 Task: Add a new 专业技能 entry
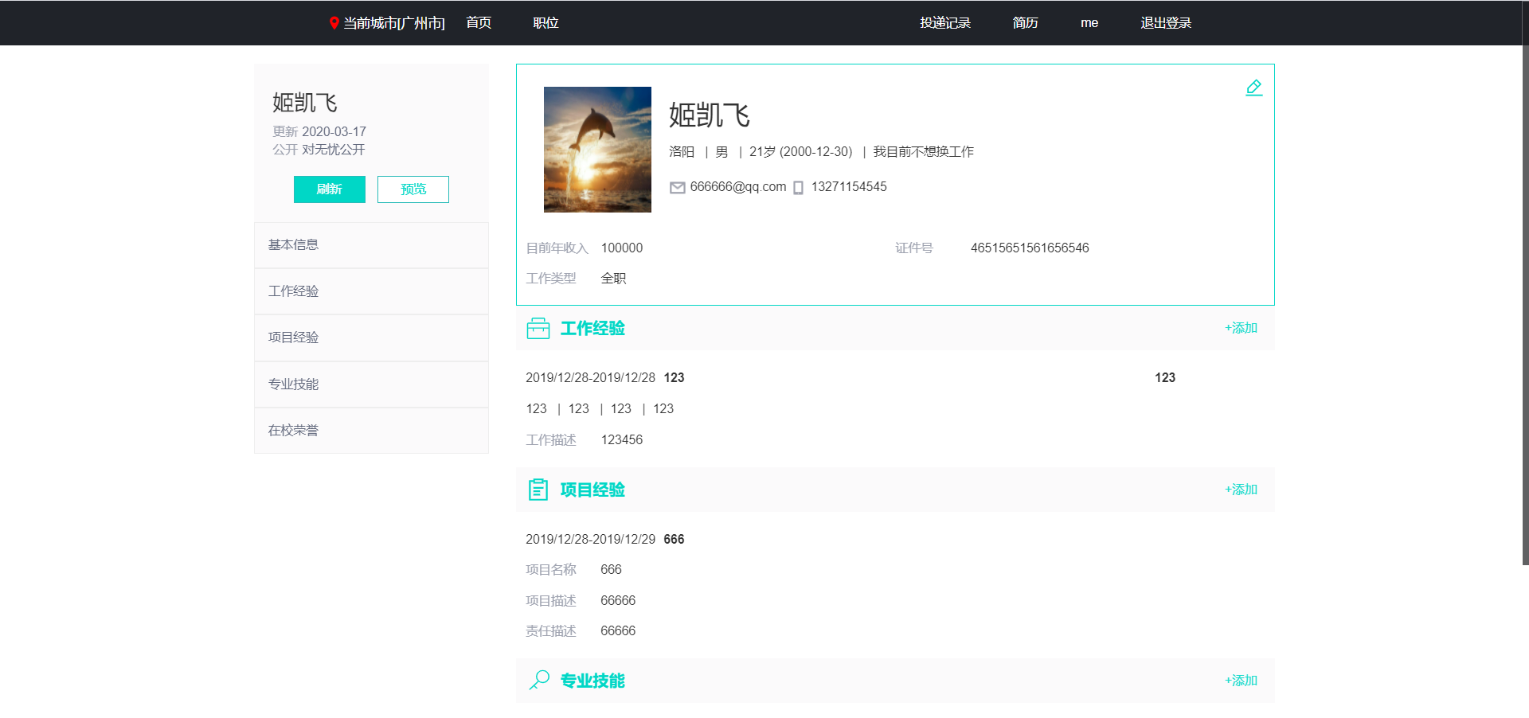click(x=1241, y=681)
